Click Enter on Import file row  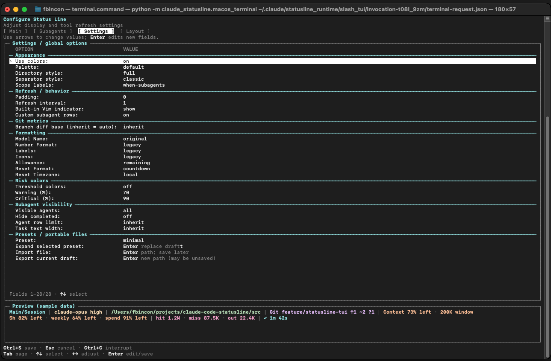(130, 252)
